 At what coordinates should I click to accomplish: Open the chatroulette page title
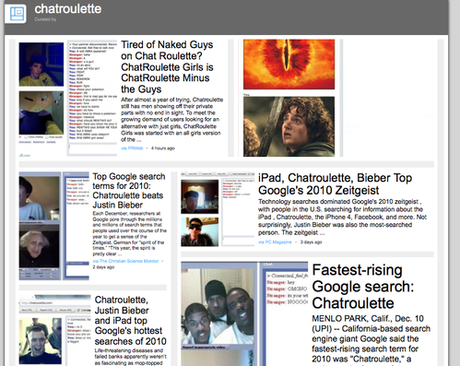tap(68, 9)
